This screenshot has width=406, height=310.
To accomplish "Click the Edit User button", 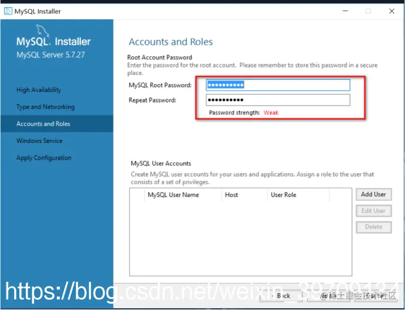I will point(373,211).
